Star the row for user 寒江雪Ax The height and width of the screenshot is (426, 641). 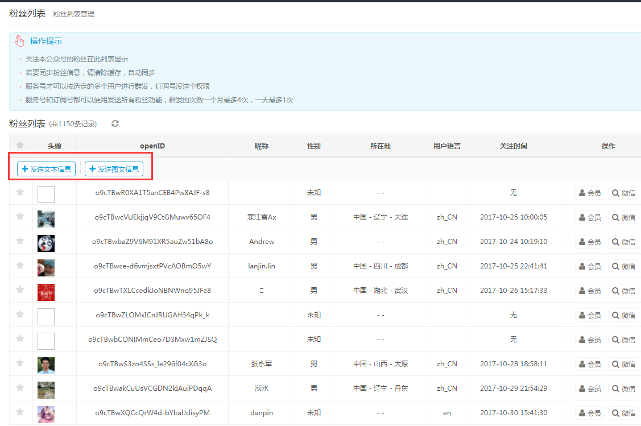20,217
